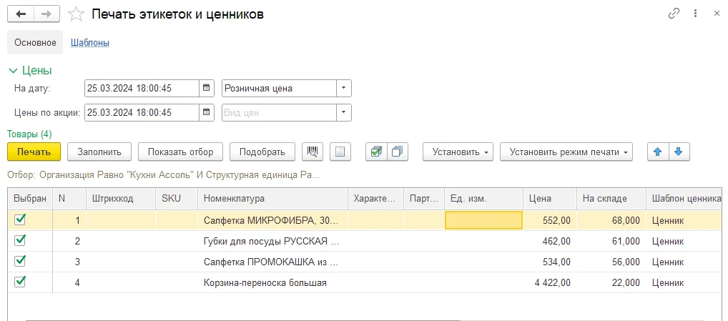Image resolution: width=728 pixels, height=321 pixels.
Task: Uncheck 'Выбран' for Салфетка МИКРОФИБРА row
Action: (19, 220)
